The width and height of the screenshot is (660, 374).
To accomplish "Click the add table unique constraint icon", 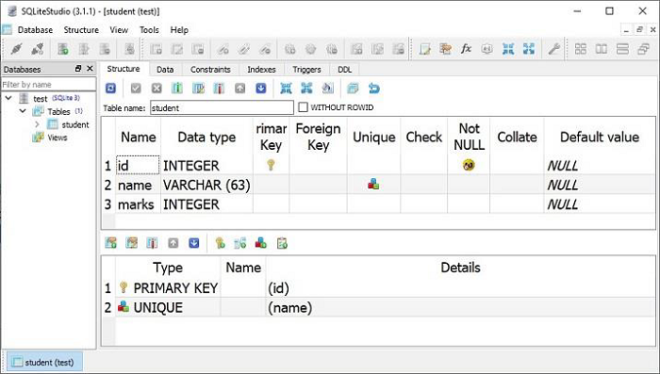I will (x=261, y=243).
